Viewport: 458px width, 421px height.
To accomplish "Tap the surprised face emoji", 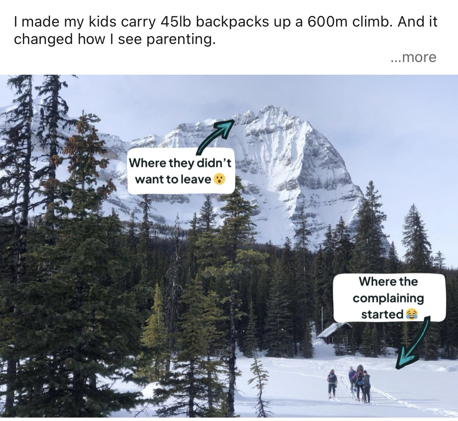I will [x=219, y=179].
